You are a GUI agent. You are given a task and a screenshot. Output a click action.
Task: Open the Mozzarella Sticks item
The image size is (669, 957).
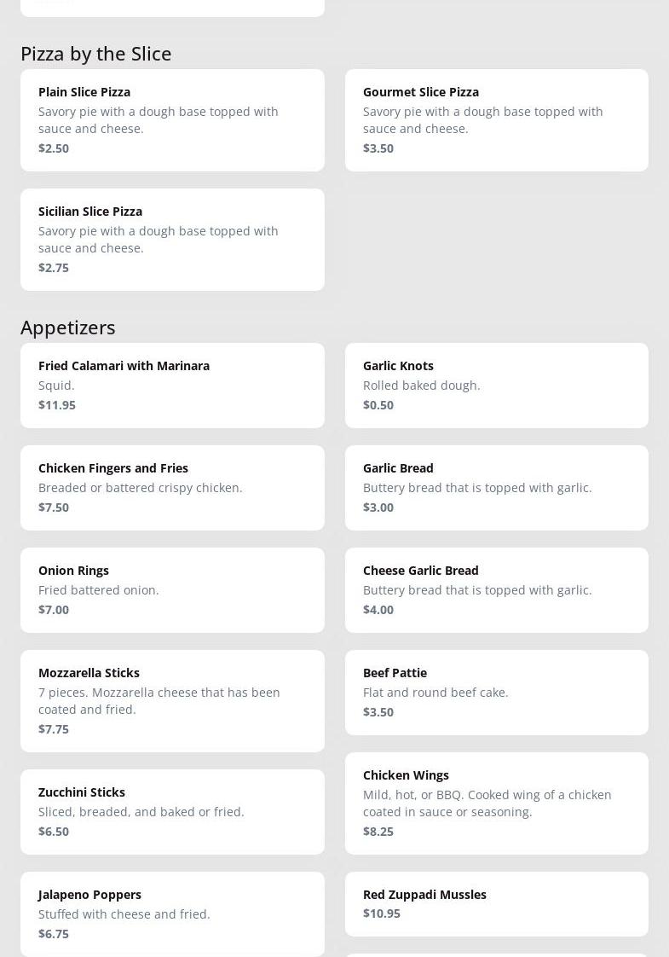172,700
